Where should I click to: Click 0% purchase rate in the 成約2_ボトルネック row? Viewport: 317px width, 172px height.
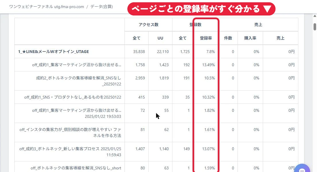point(256,78)
